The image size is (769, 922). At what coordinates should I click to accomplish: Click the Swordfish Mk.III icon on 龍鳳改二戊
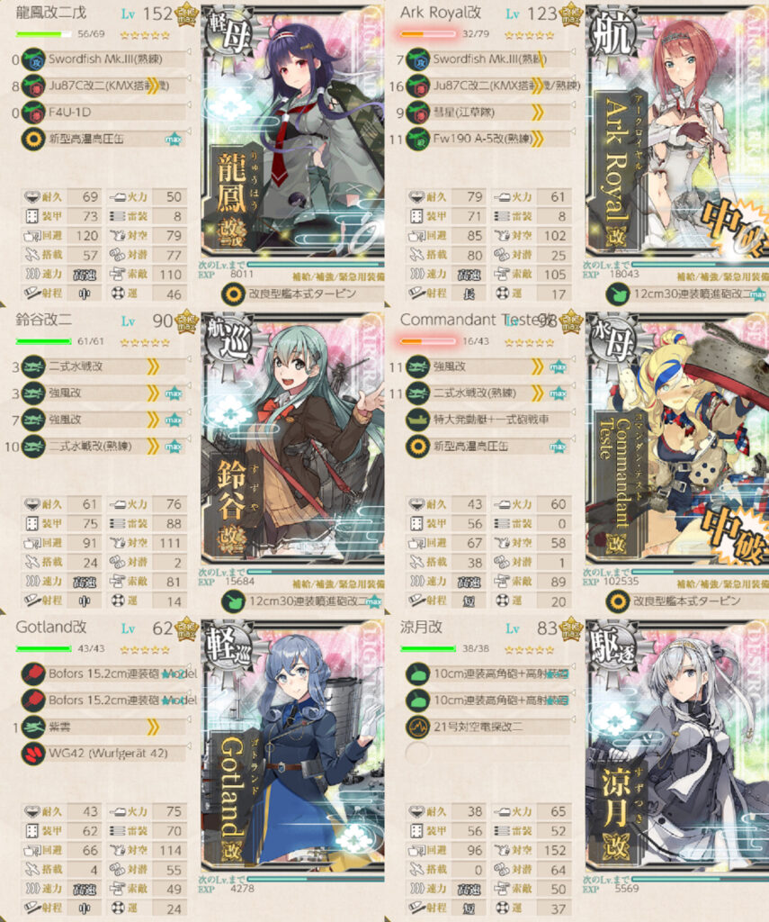[33, 59]
